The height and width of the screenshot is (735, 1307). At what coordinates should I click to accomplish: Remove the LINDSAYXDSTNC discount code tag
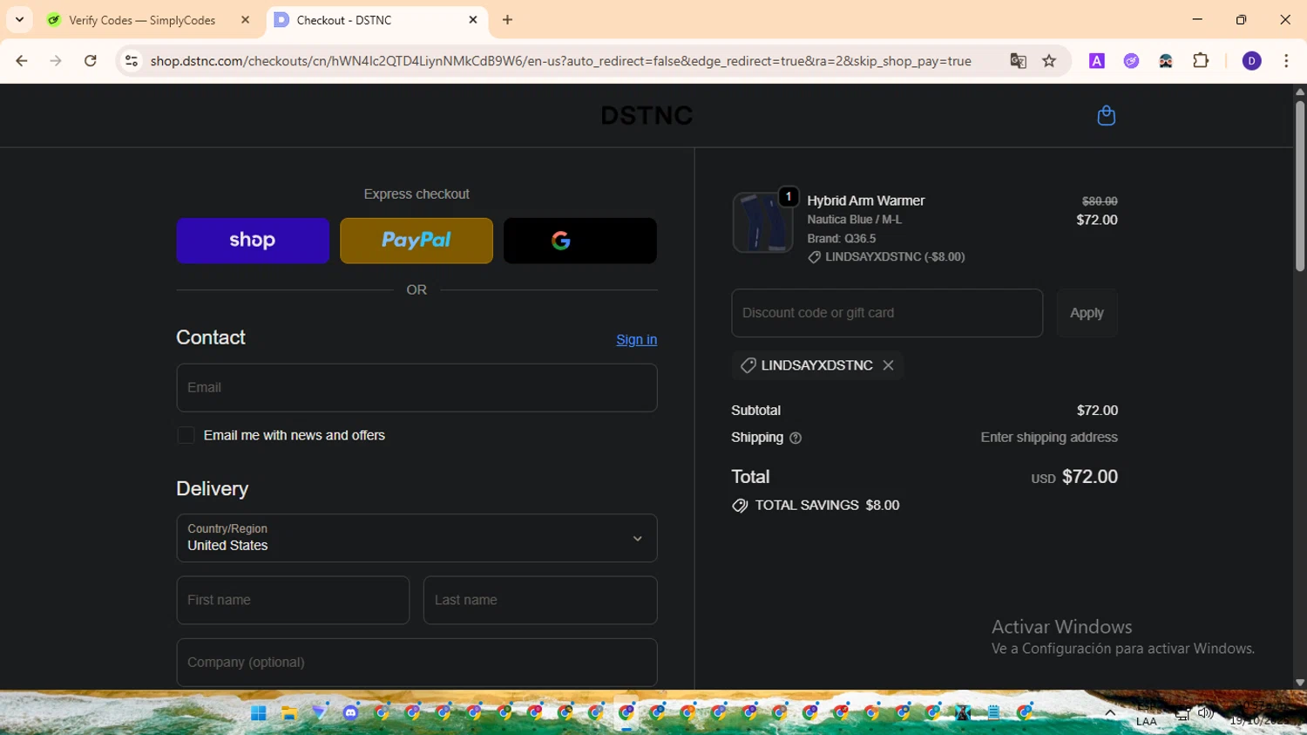tap(888, 365)
